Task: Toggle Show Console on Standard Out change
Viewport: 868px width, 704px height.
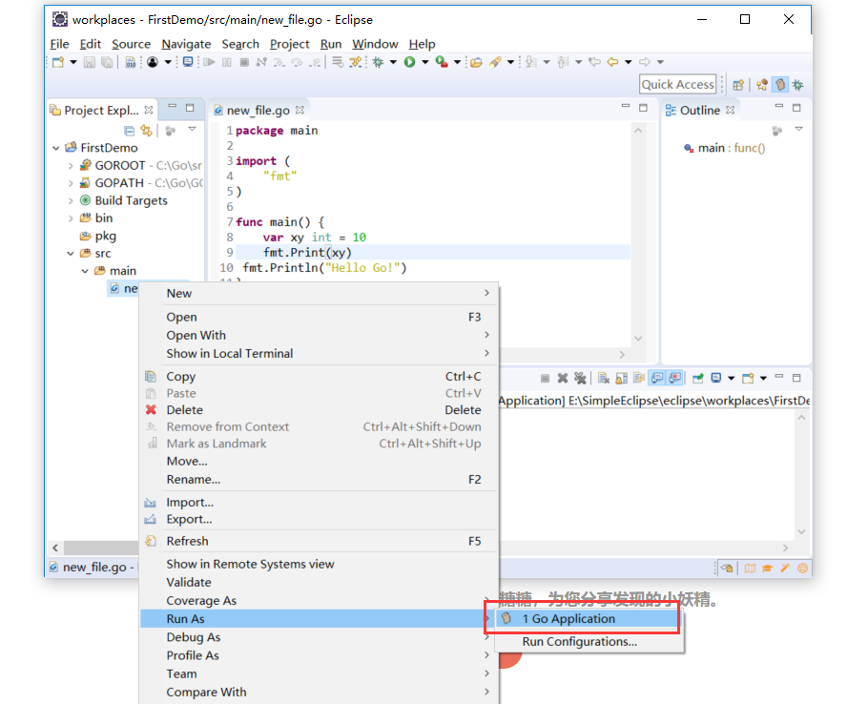Action: tap(657, 378)
